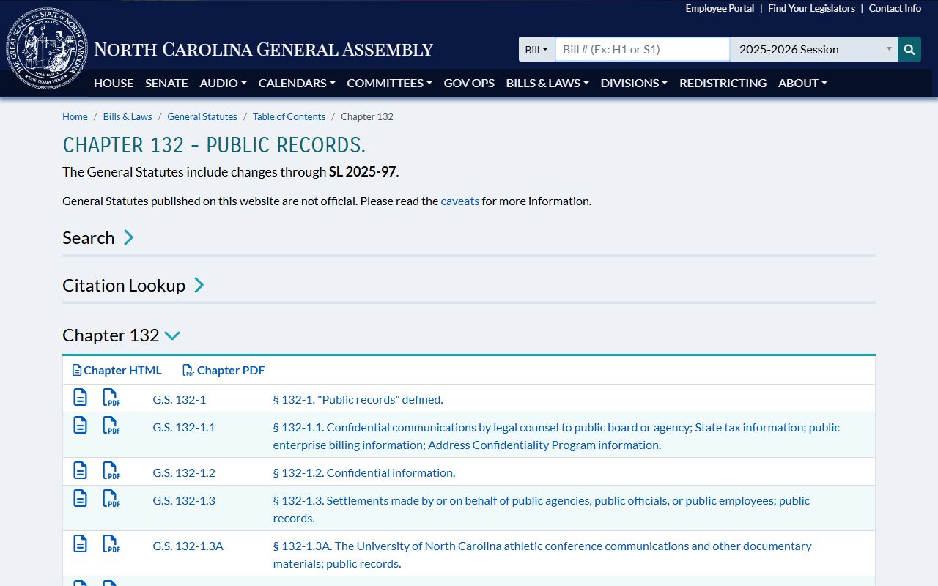Open the G.S. 132-1.1 citation link
The width and height of the screenshot is (938, 586).
pos(184,427)
